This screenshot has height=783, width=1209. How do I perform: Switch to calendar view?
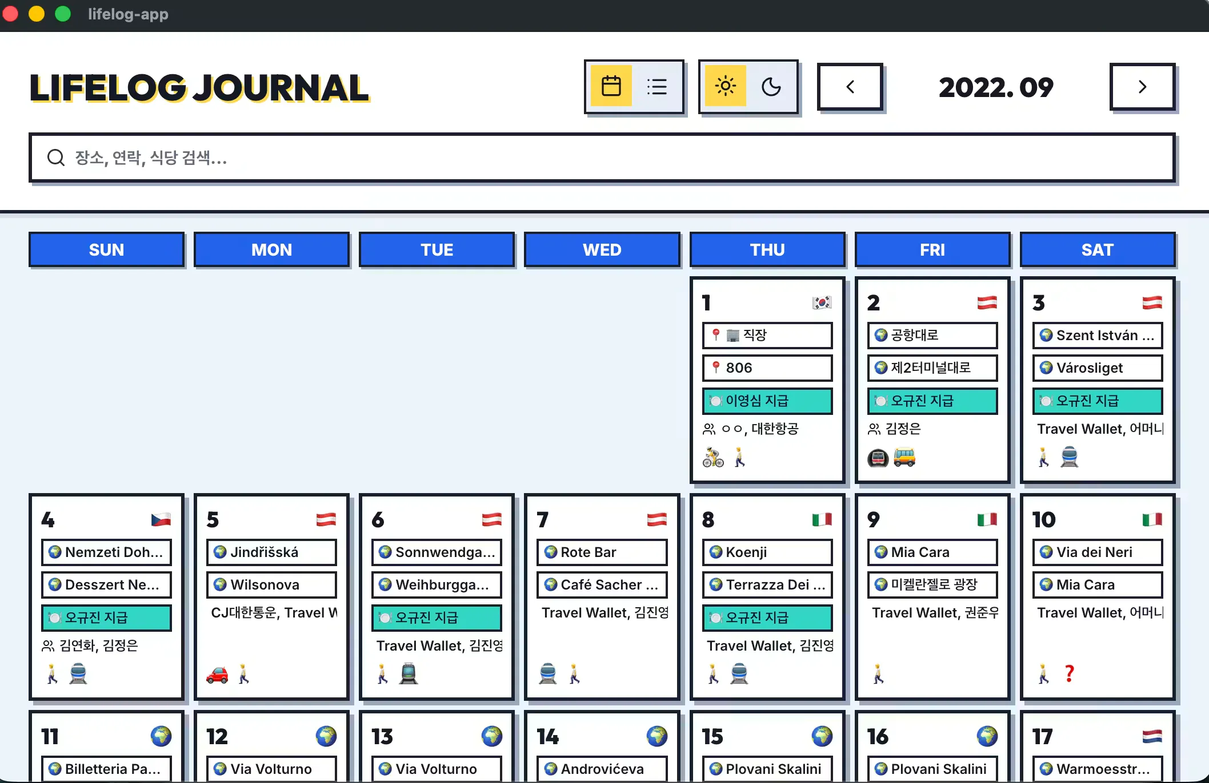[x=611, y=86]
